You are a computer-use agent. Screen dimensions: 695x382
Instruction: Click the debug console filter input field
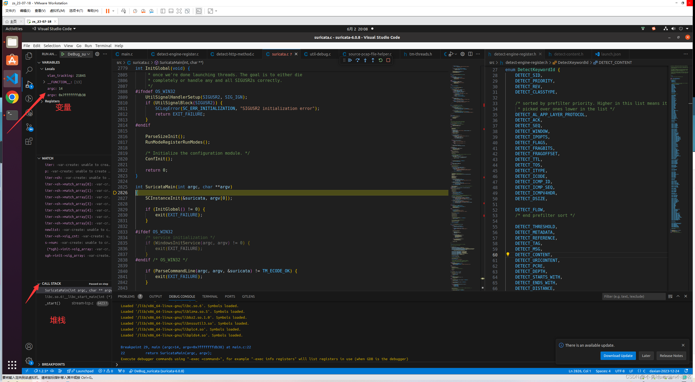633,296
